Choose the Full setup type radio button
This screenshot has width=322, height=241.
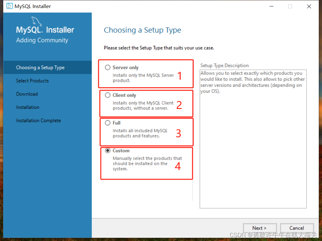pyautogui.click(x=108, y=123)
